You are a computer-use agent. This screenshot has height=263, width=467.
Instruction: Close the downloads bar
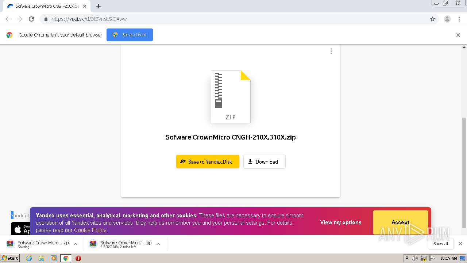(x=460, y=244)
